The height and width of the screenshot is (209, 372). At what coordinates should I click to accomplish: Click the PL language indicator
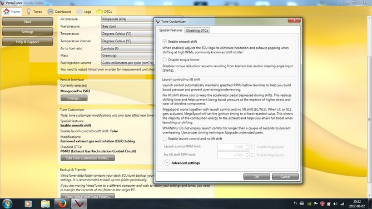coord(295,203)
